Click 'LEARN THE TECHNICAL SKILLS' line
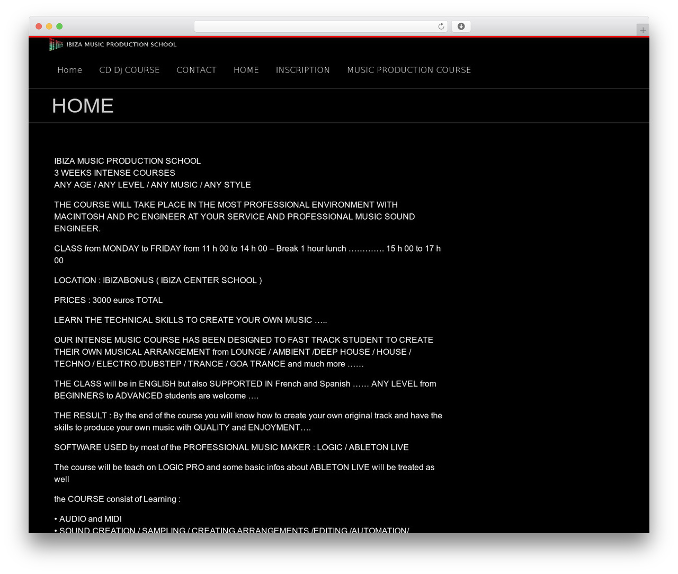The height and width of the screenshot is (574, 678). pos(191,320)
